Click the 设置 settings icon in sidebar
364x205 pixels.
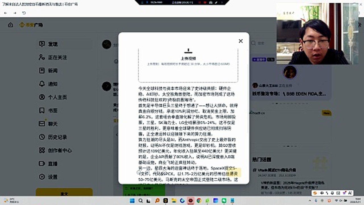pyautogui.click(x=42, y=177)
